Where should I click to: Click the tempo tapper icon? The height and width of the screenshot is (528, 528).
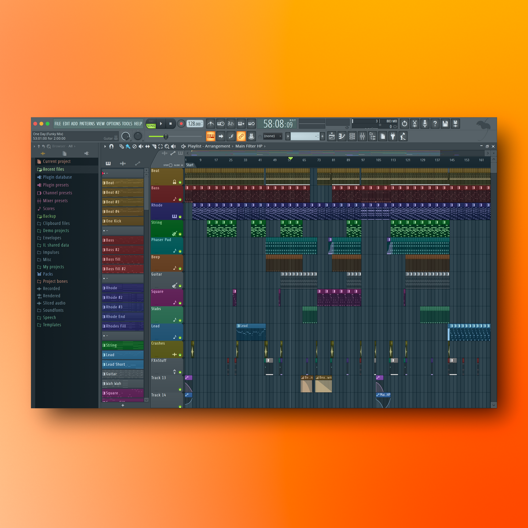click(x=403, y=137)
